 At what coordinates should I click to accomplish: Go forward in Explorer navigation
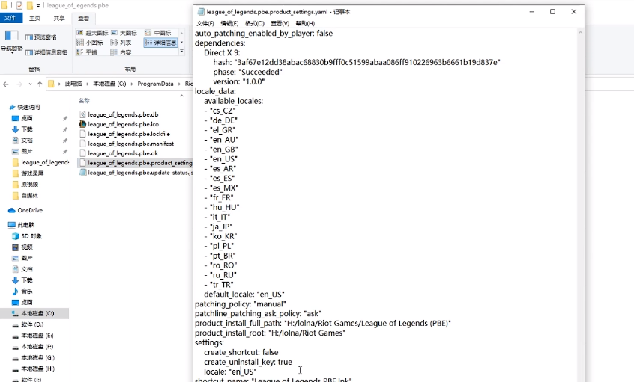point(19,84)
